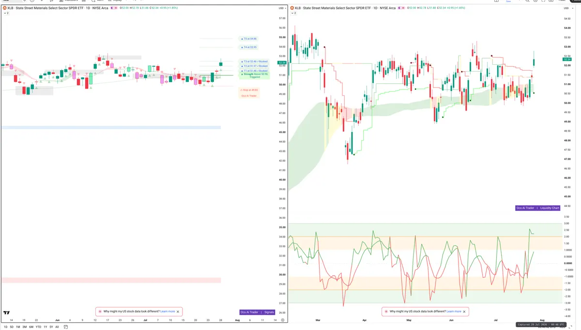Click May on the right chart time axis
581x330 pixels.
(409, 320)
